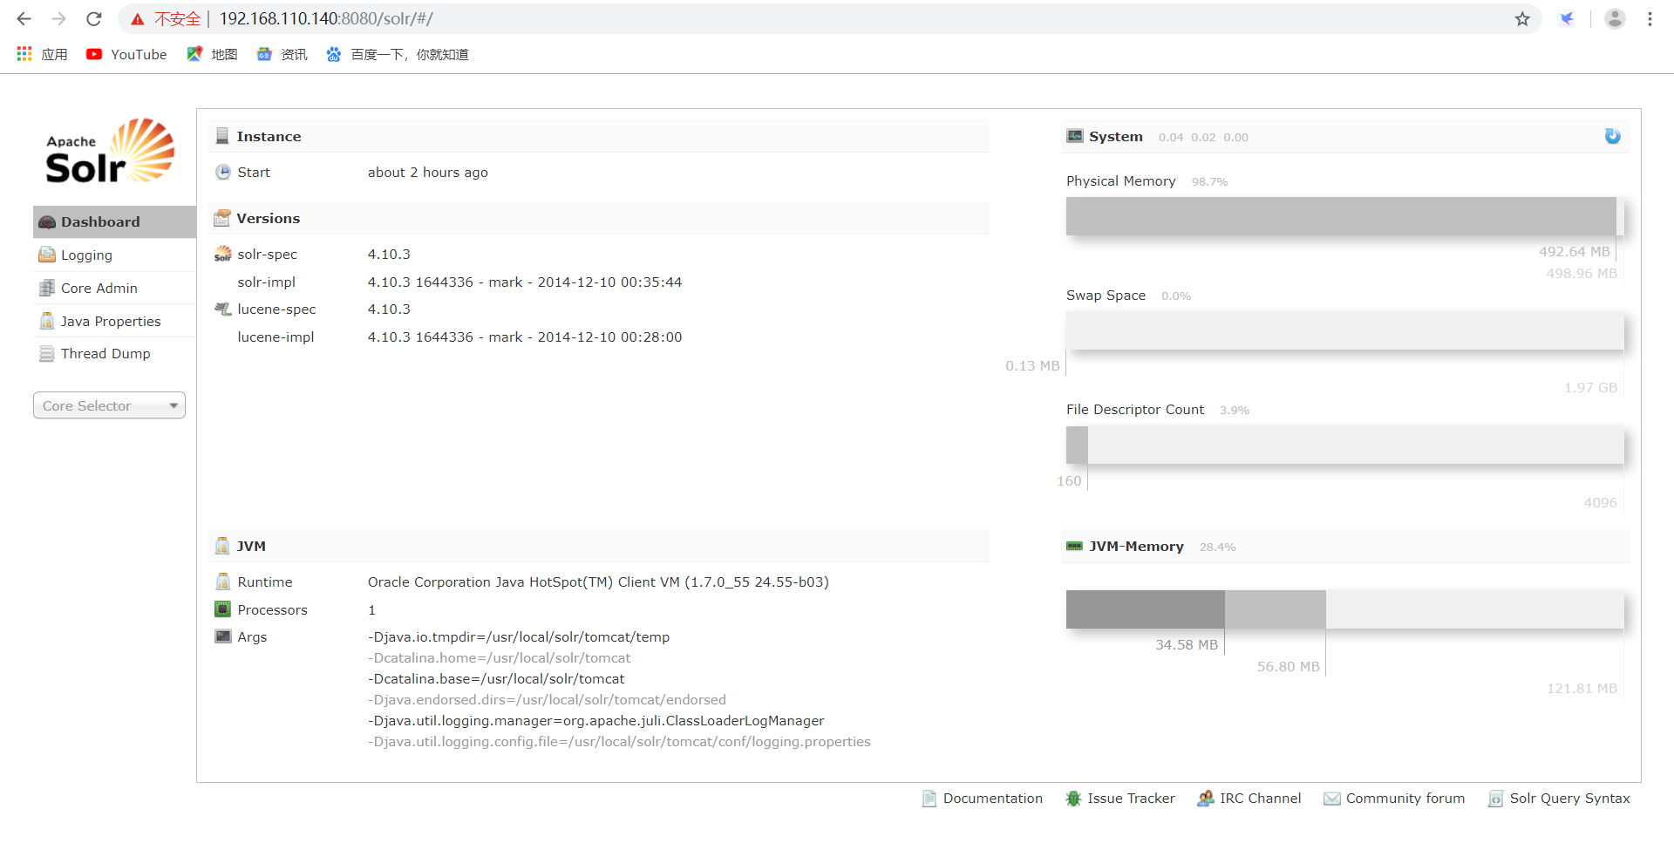Viewport: 1674px width, 857px height.
Task: Open the YouTube bookmark
Action: pyautogui.click(x=126, y=54)
